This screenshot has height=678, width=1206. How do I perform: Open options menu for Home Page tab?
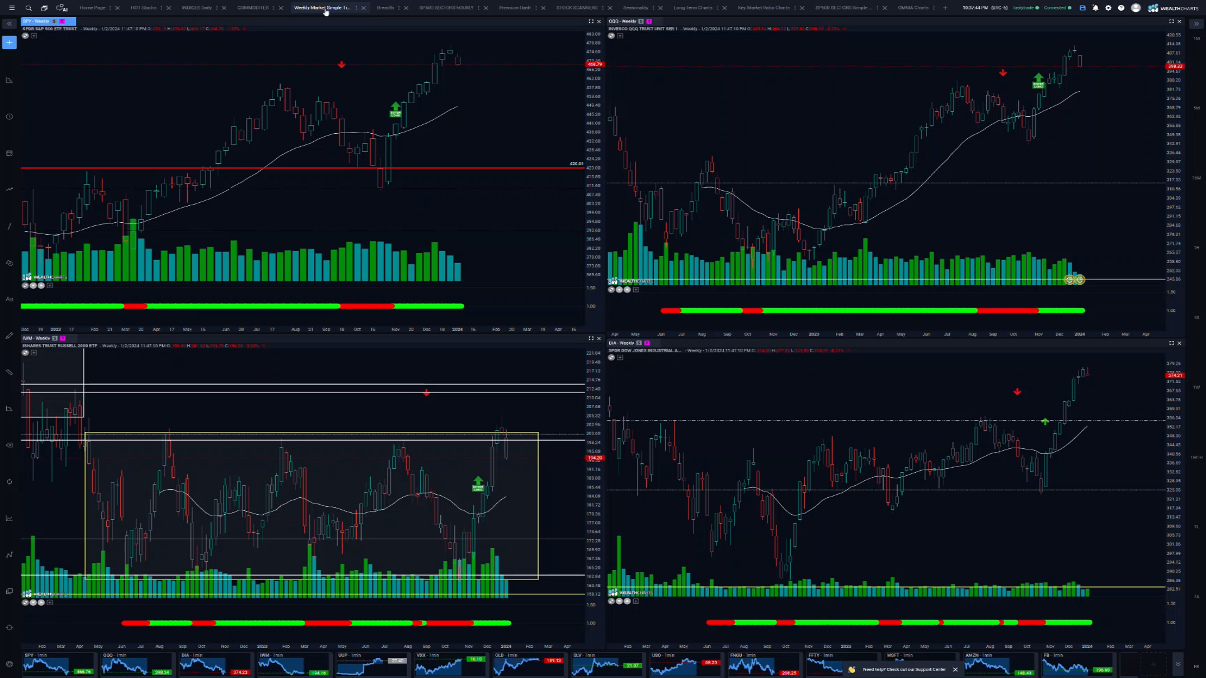tap(111, 8)
